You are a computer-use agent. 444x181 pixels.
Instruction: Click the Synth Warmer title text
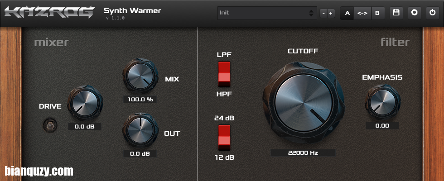pos(132,11)
